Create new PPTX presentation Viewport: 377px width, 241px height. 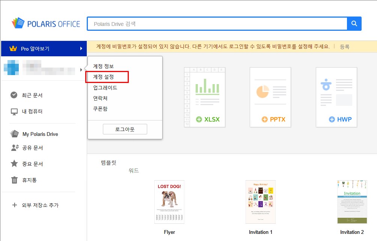coord(270,97)
